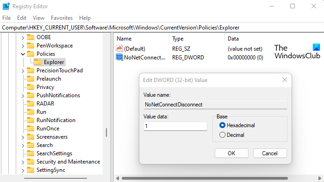Click the (Default) string value icon
324x182 pixels.
(119, 48)
